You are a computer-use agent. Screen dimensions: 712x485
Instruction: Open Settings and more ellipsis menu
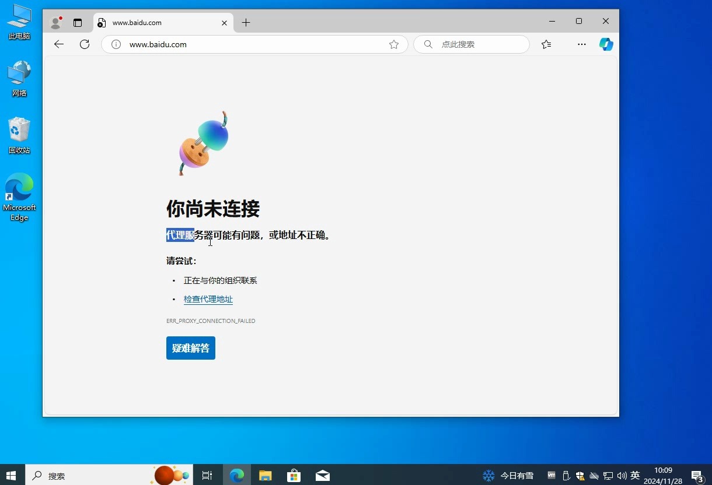(582, 44)
